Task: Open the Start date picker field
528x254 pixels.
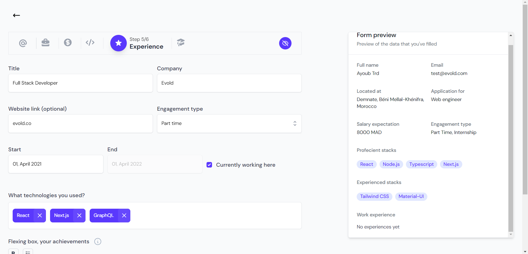Action: [x=56, y=164]
